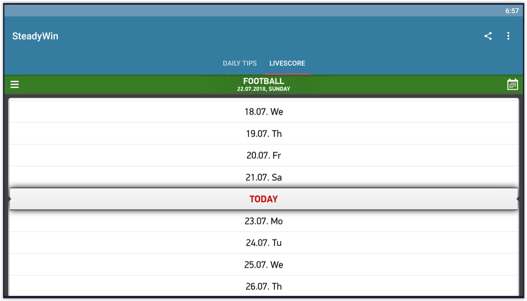Screen dimensions: 527x301
Task: Open the hamburger menu in green bar
Action: pos(15,84)
